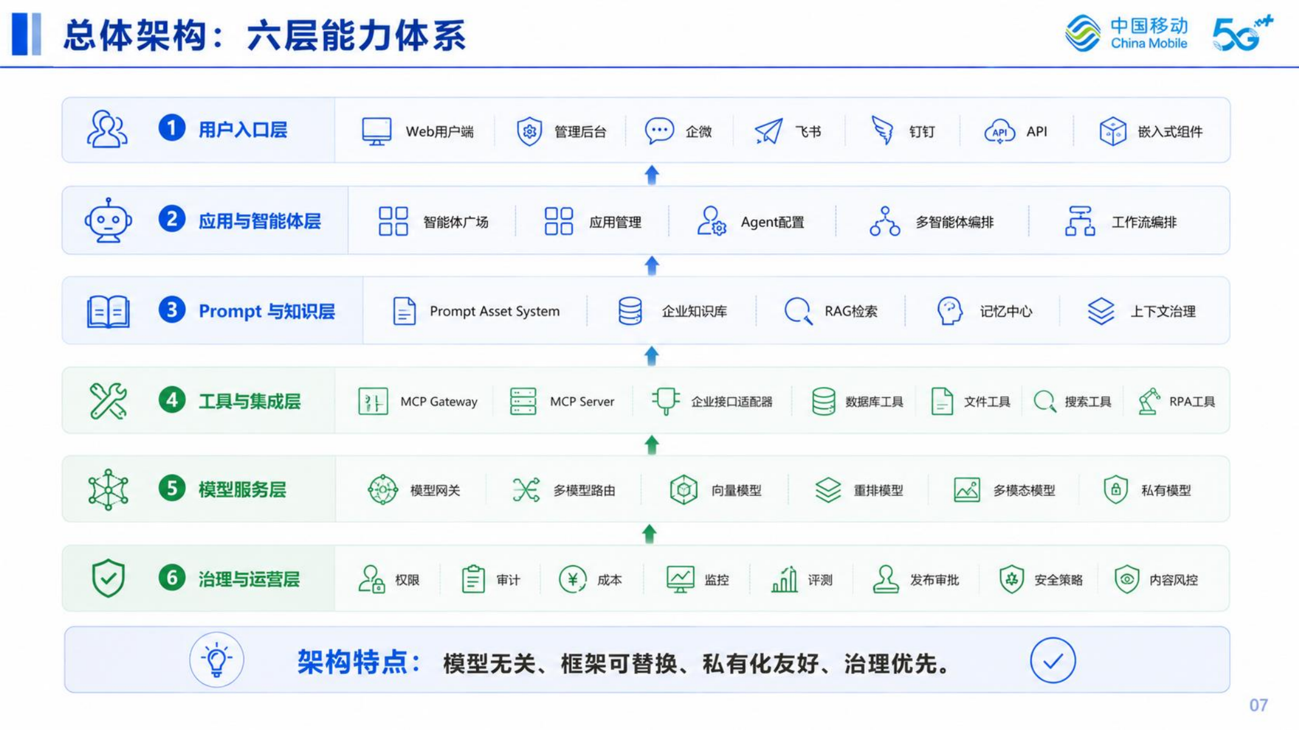Click the 数据库工具 database icon
Image resolution: width=1299 pixels, height=730 pixels.
[x=823, y=401]
